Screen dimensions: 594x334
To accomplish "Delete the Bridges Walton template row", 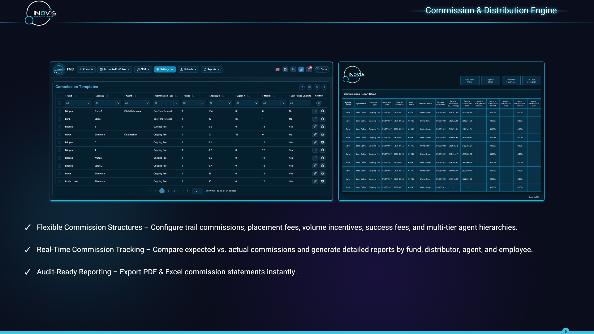I will click(x=322, y=158).
